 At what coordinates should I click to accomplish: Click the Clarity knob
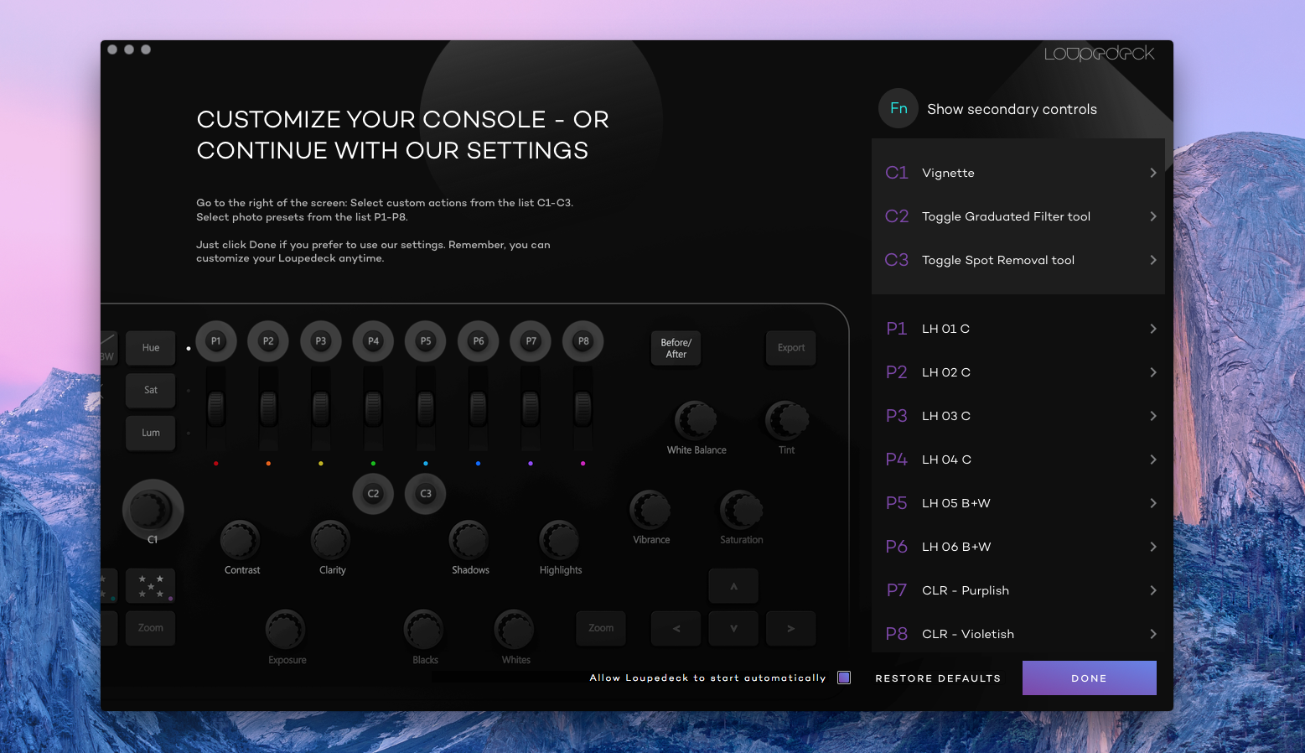tap(330, 541)
